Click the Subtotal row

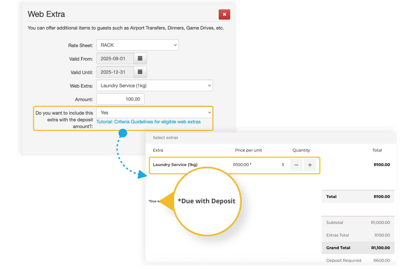click(x=358, y=222)
